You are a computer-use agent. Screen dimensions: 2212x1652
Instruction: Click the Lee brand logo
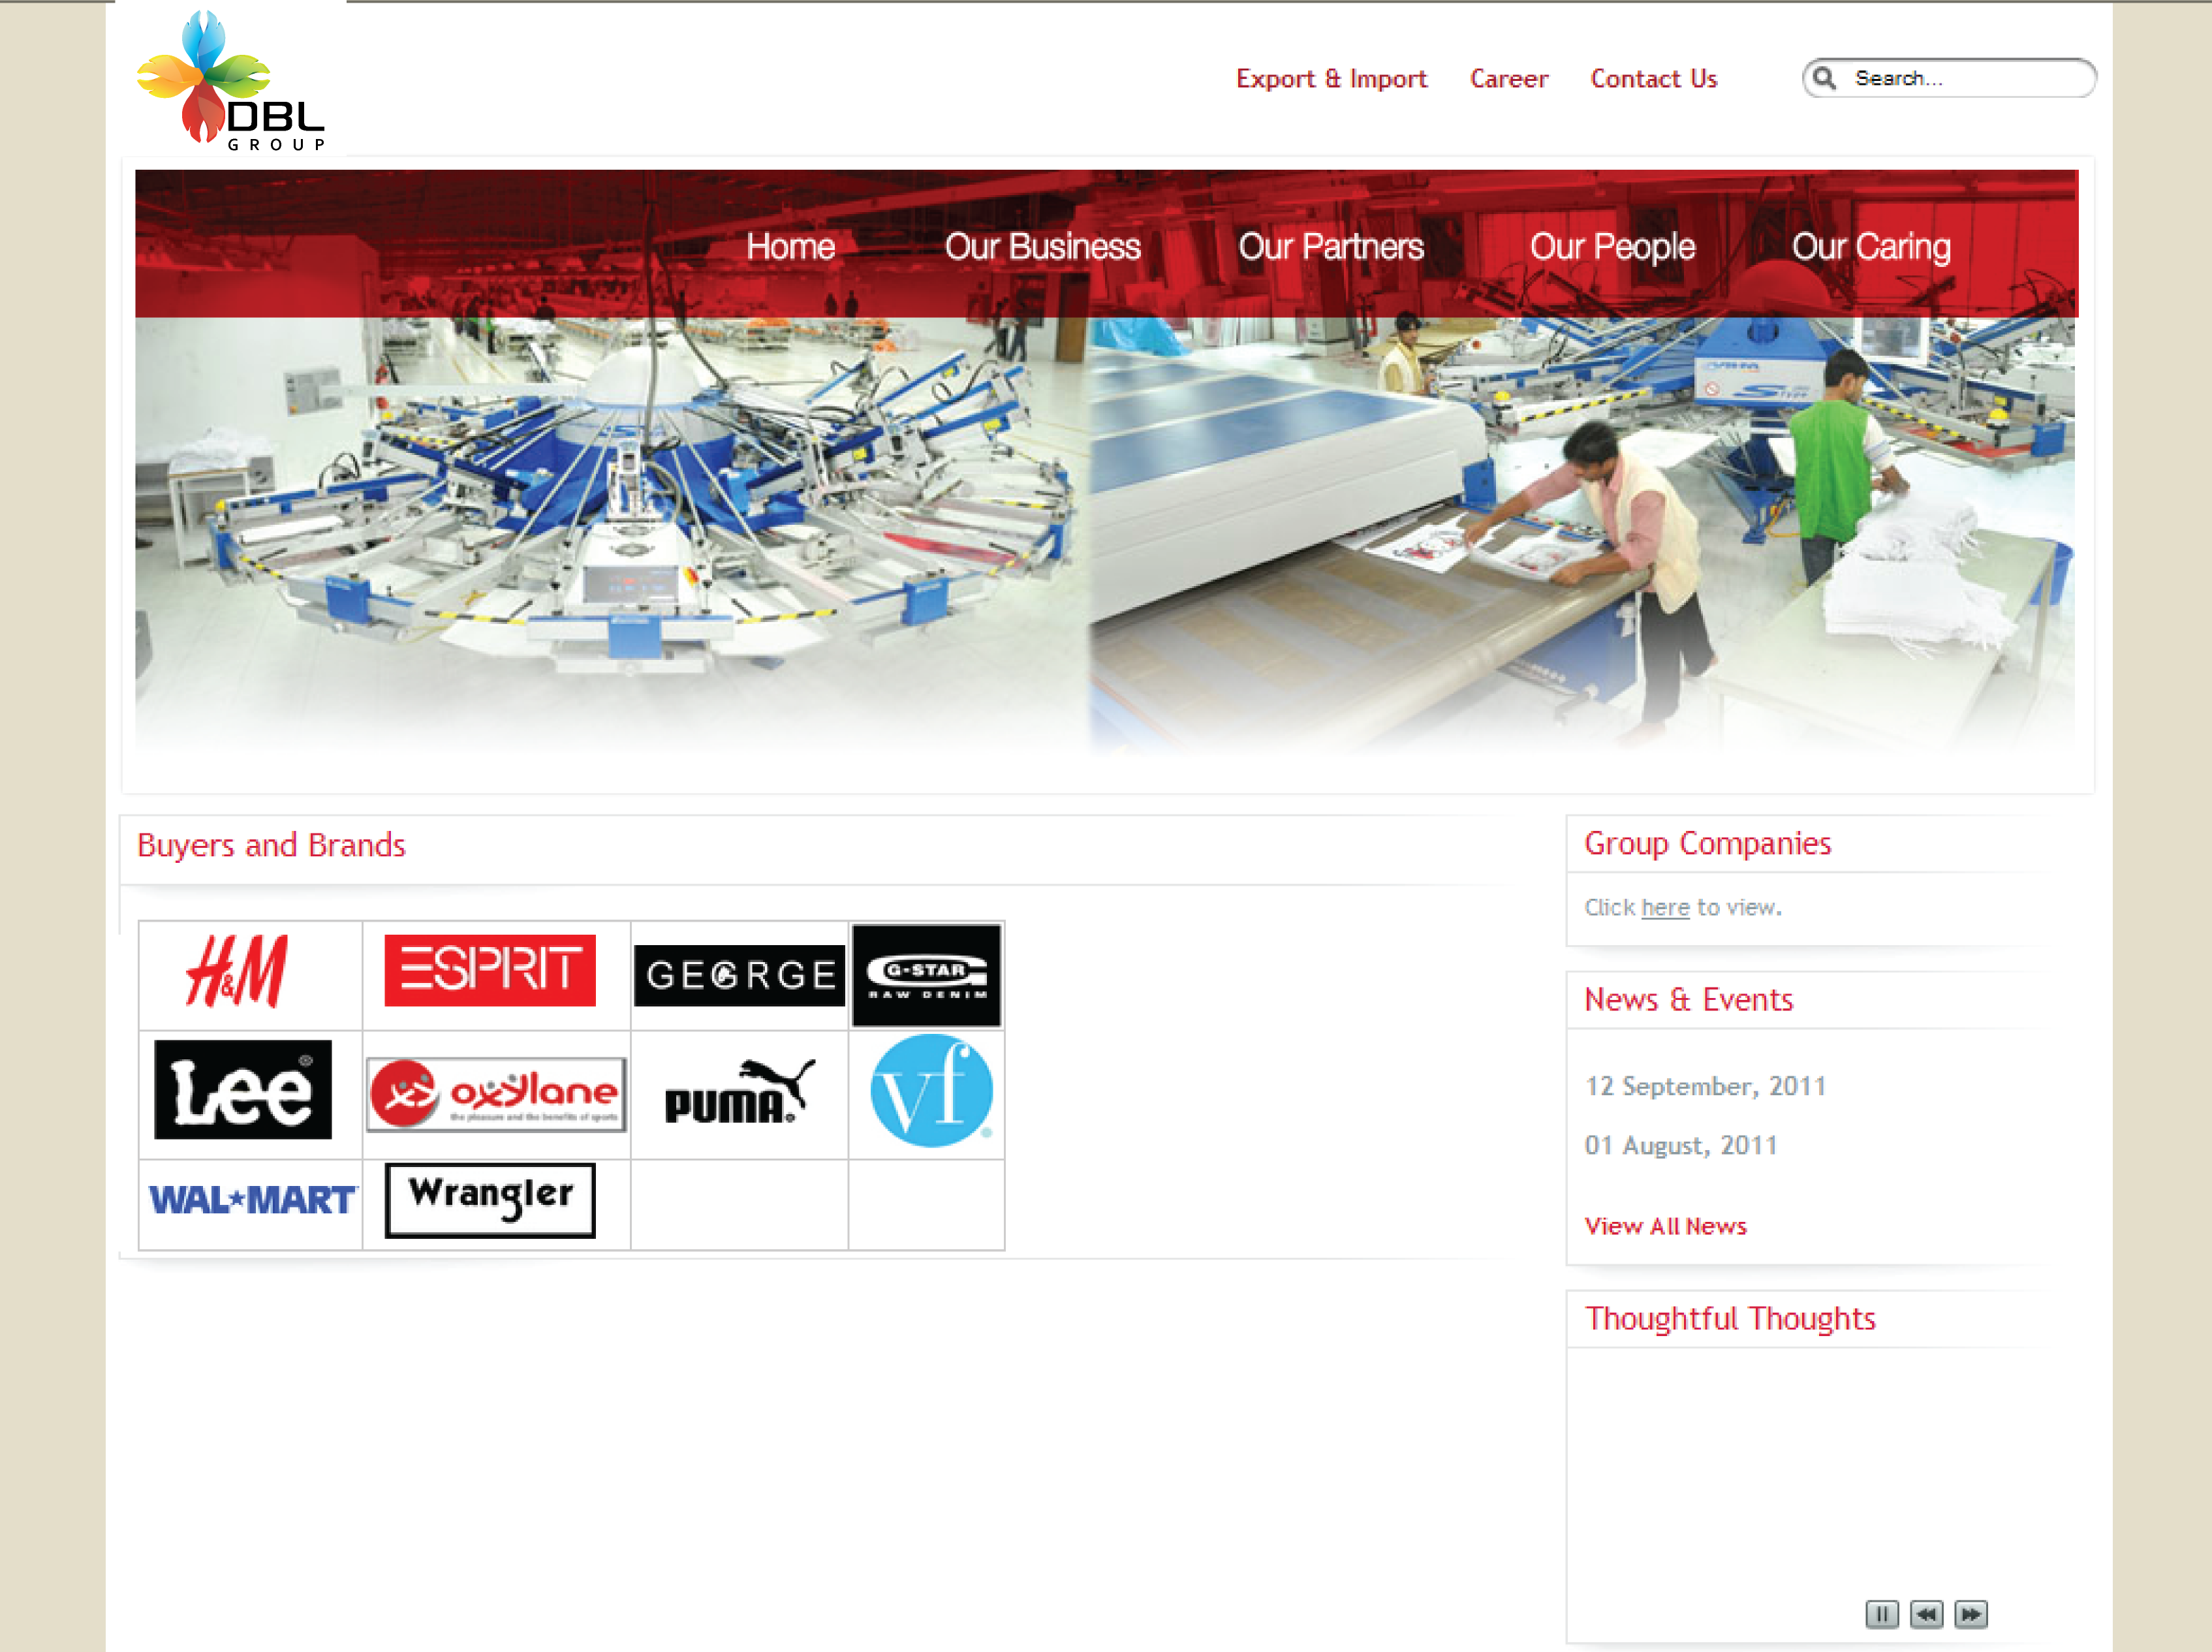point(243,1090)
